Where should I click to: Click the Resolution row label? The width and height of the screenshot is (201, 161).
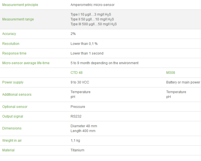point(11,44)
